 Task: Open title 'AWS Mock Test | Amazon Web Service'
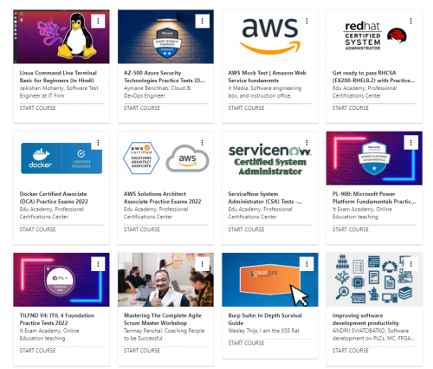pos(267,76)
